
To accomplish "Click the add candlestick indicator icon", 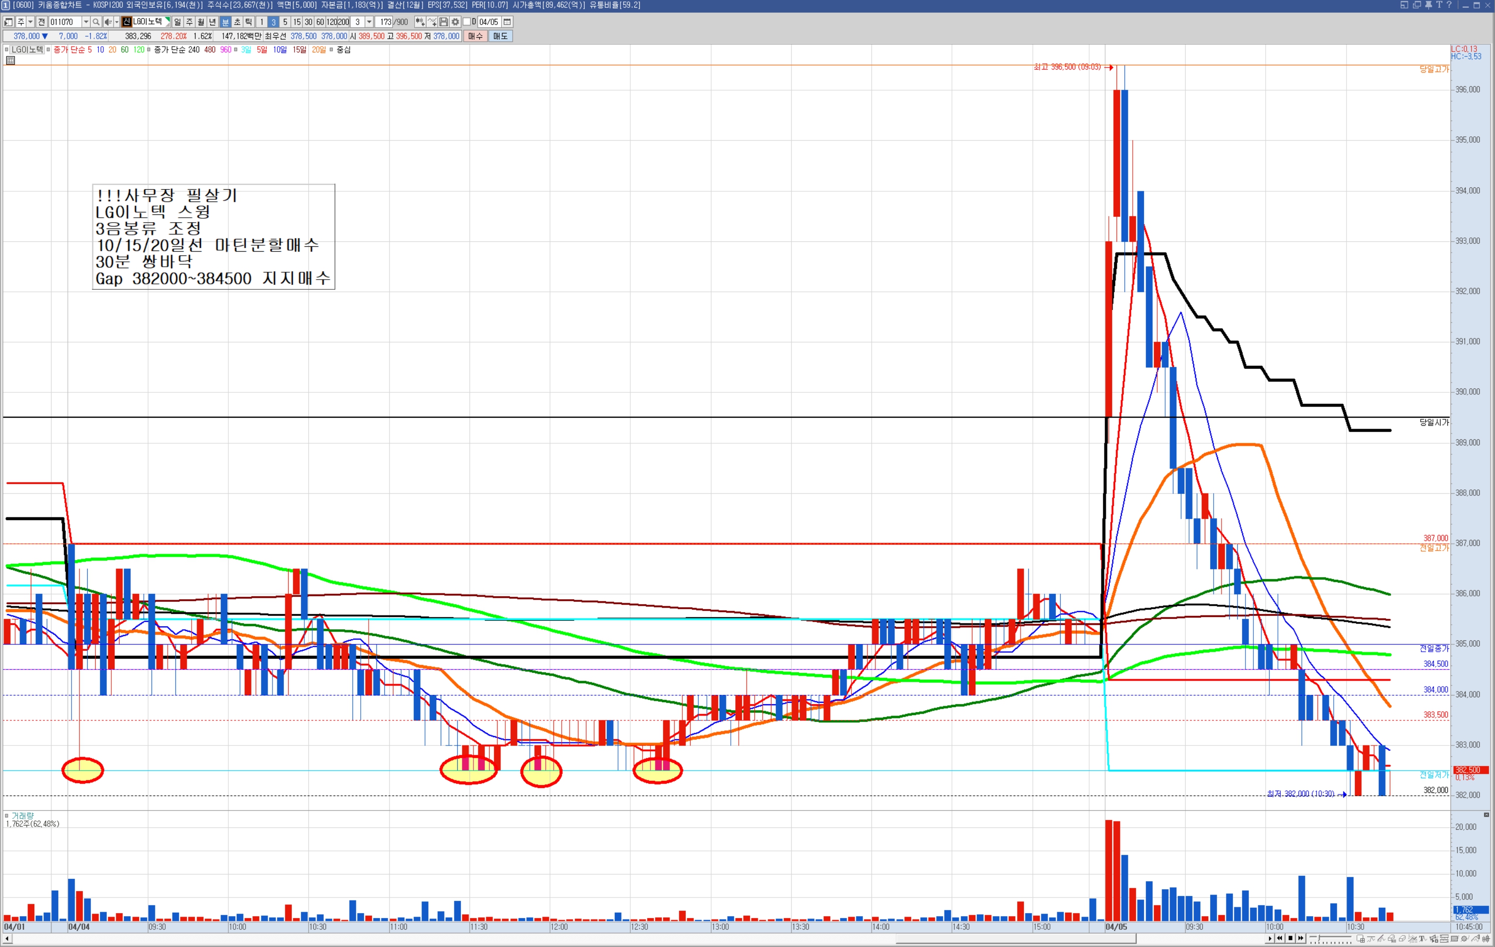I will click(x=420, y=22).
